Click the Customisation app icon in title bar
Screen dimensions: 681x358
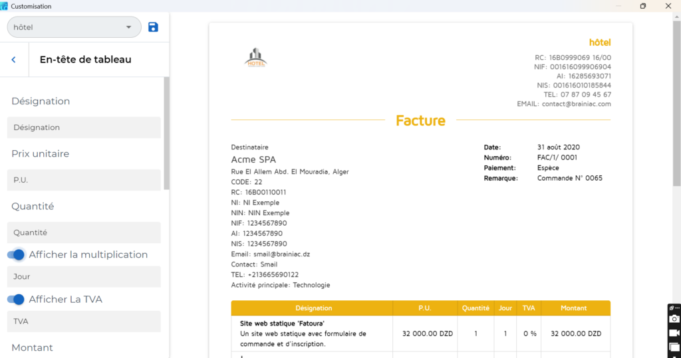tap(5, 6)
